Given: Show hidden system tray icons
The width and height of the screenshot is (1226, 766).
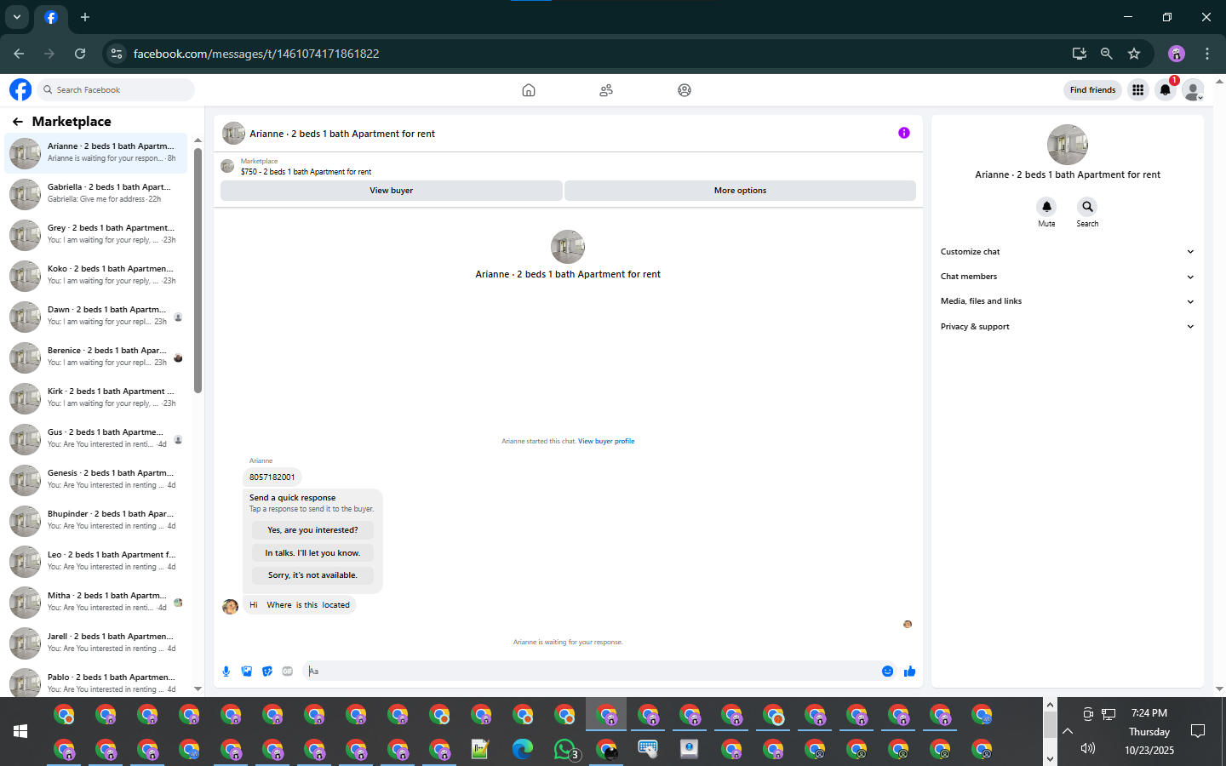Looking at the screenshot, I should (x=1068, y=731).
